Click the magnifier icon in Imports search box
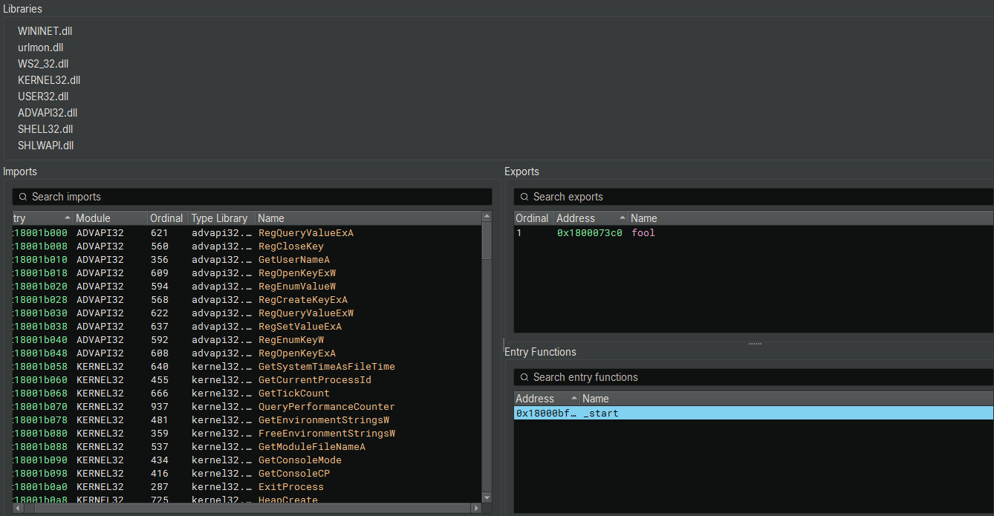 click(22, 197)
